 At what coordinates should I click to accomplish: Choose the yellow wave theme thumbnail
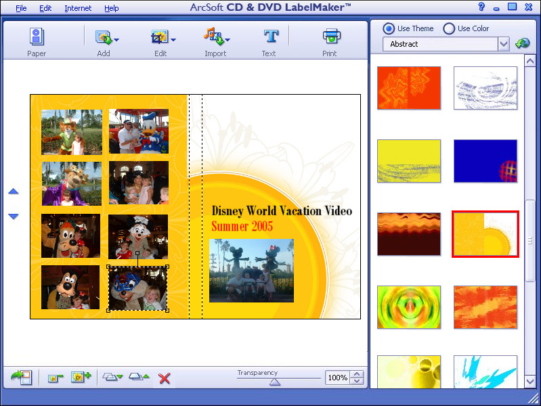coord(409,161)
